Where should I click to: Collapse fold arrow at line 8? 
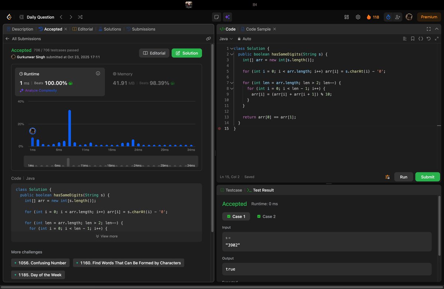click(x=232, y=89)
